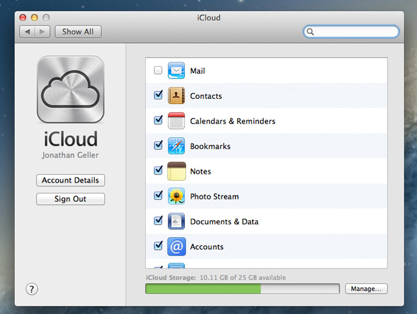Go forward with the right arrow button

42,31
